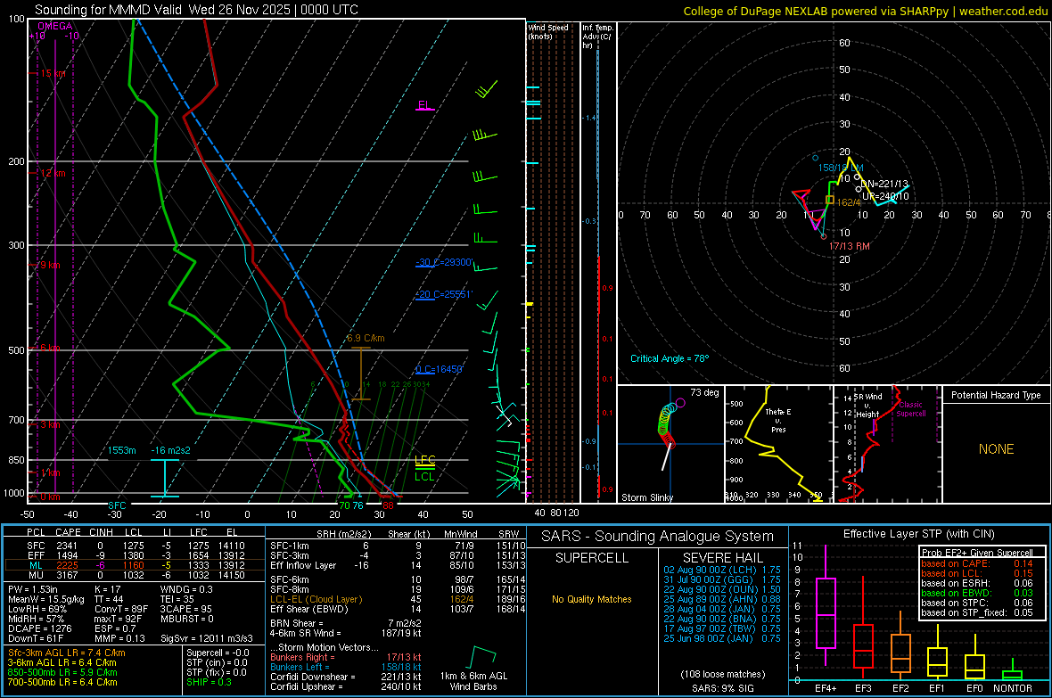Click the "6.9 C/km" lapse rate label
Viewport: 1052px width, 698px height.
pos(366,338)
